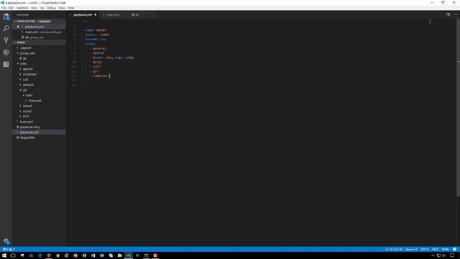Open File Explorer from the taskbar
Image resolution: width=460 pixels, height=259 pixels.
point(120,255)
